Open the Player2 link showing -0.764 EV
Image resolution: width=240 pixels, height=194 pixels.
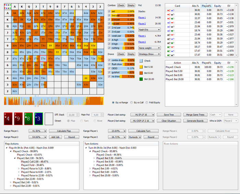[x=142, y=42]
